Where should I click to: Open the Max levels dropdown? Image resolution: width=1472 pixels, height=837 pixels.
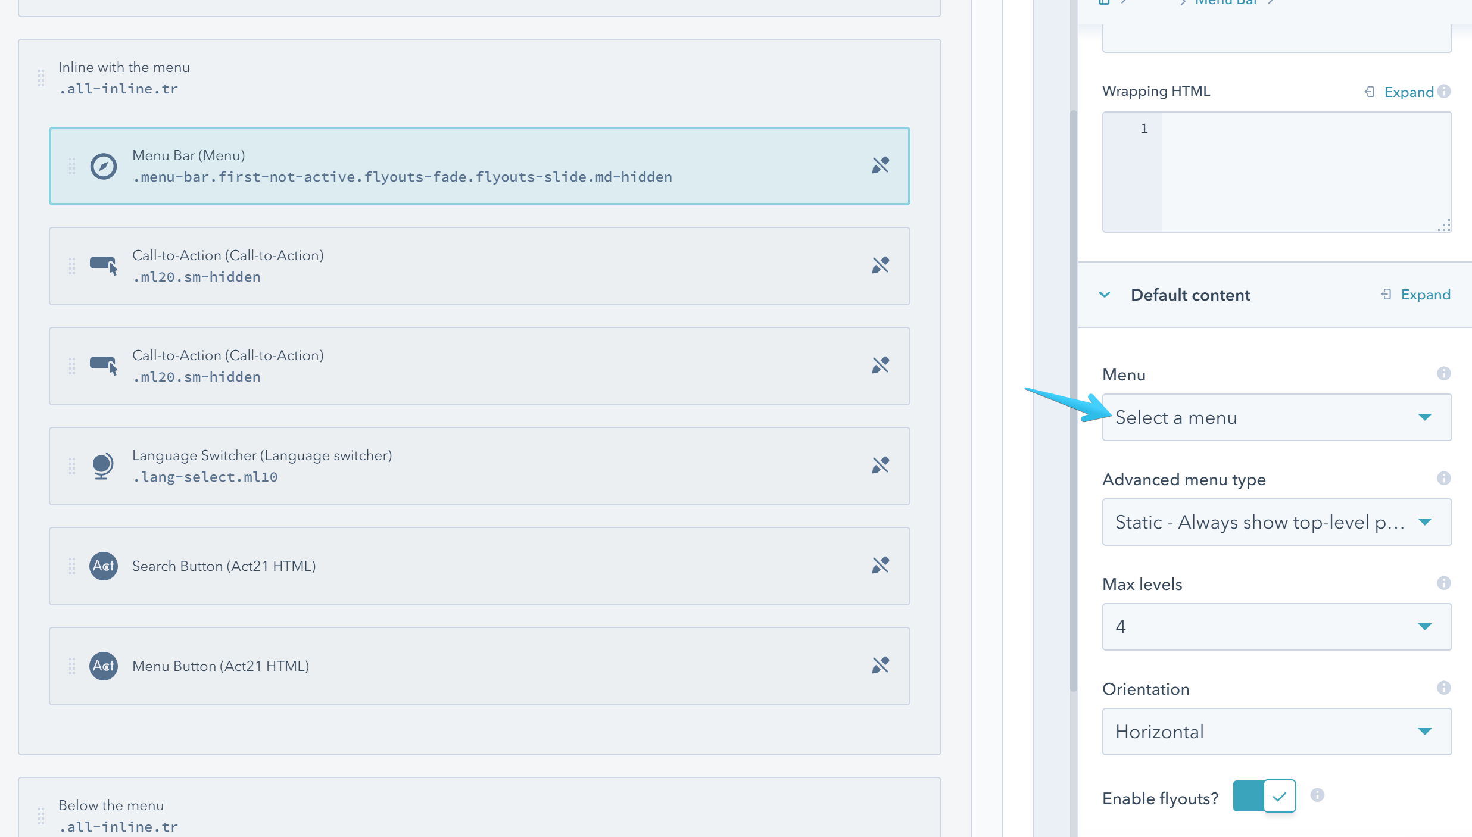point(1276,627)
